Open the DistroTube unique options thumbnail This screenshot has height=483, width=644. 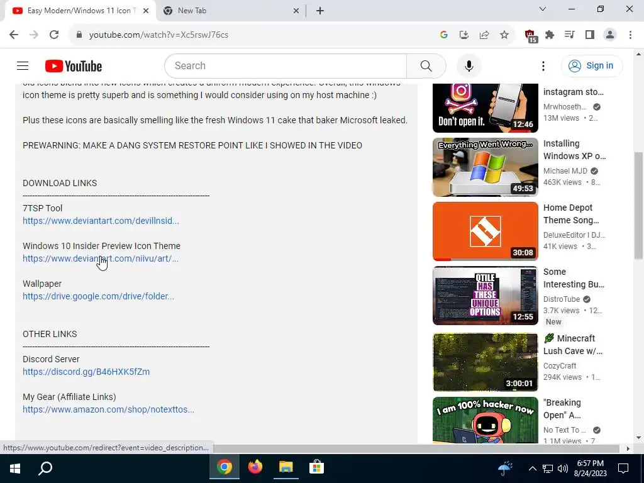pos(485,296)
